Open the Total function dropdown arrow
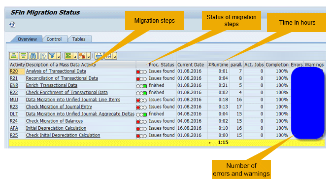333x181 pixels. point(75,56)
